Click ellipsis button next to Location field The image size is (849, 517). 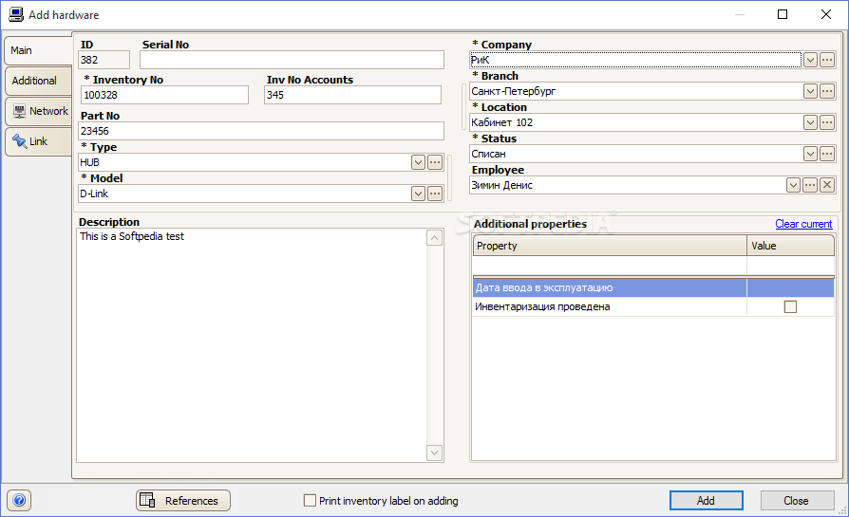tap(827, 122)
